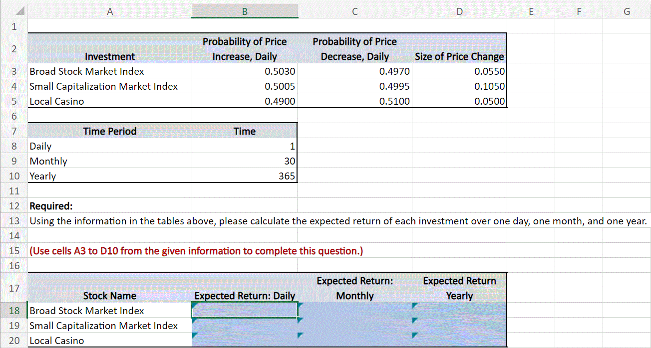Click the empty Expected Return Monthly cell for Local Casino
This screenshot has width=651, height=348.
coord(354,340)
